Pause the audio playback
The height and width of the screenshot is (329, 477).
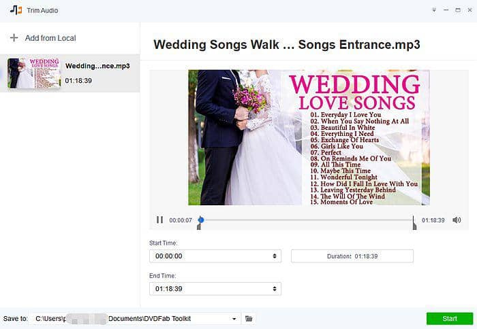[x=159, y=220]
